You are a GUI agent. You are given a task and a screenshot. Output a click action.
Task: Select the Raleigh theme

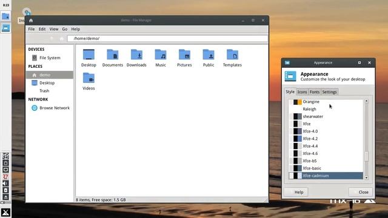pyautogui.click(x=326, y=109)
